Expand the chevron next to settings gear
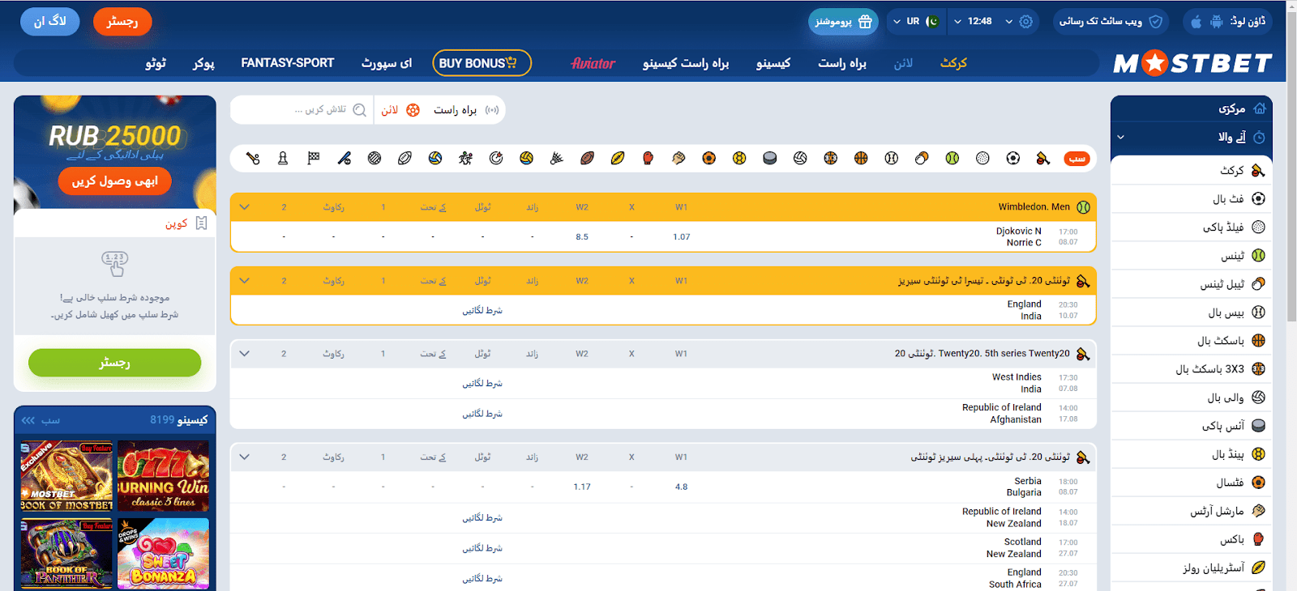The image size is (1297, 591). click(x=1009, y=22)
